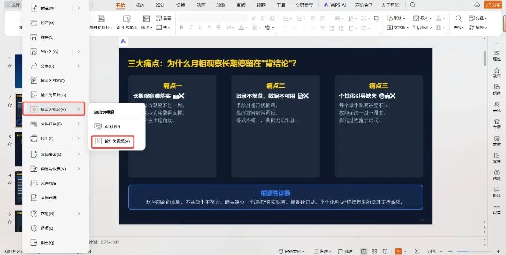The width and height of the screenshot is (506, 255).
Task: Expand the Backup and recovery submenu arrow
Action: [79, 168]
